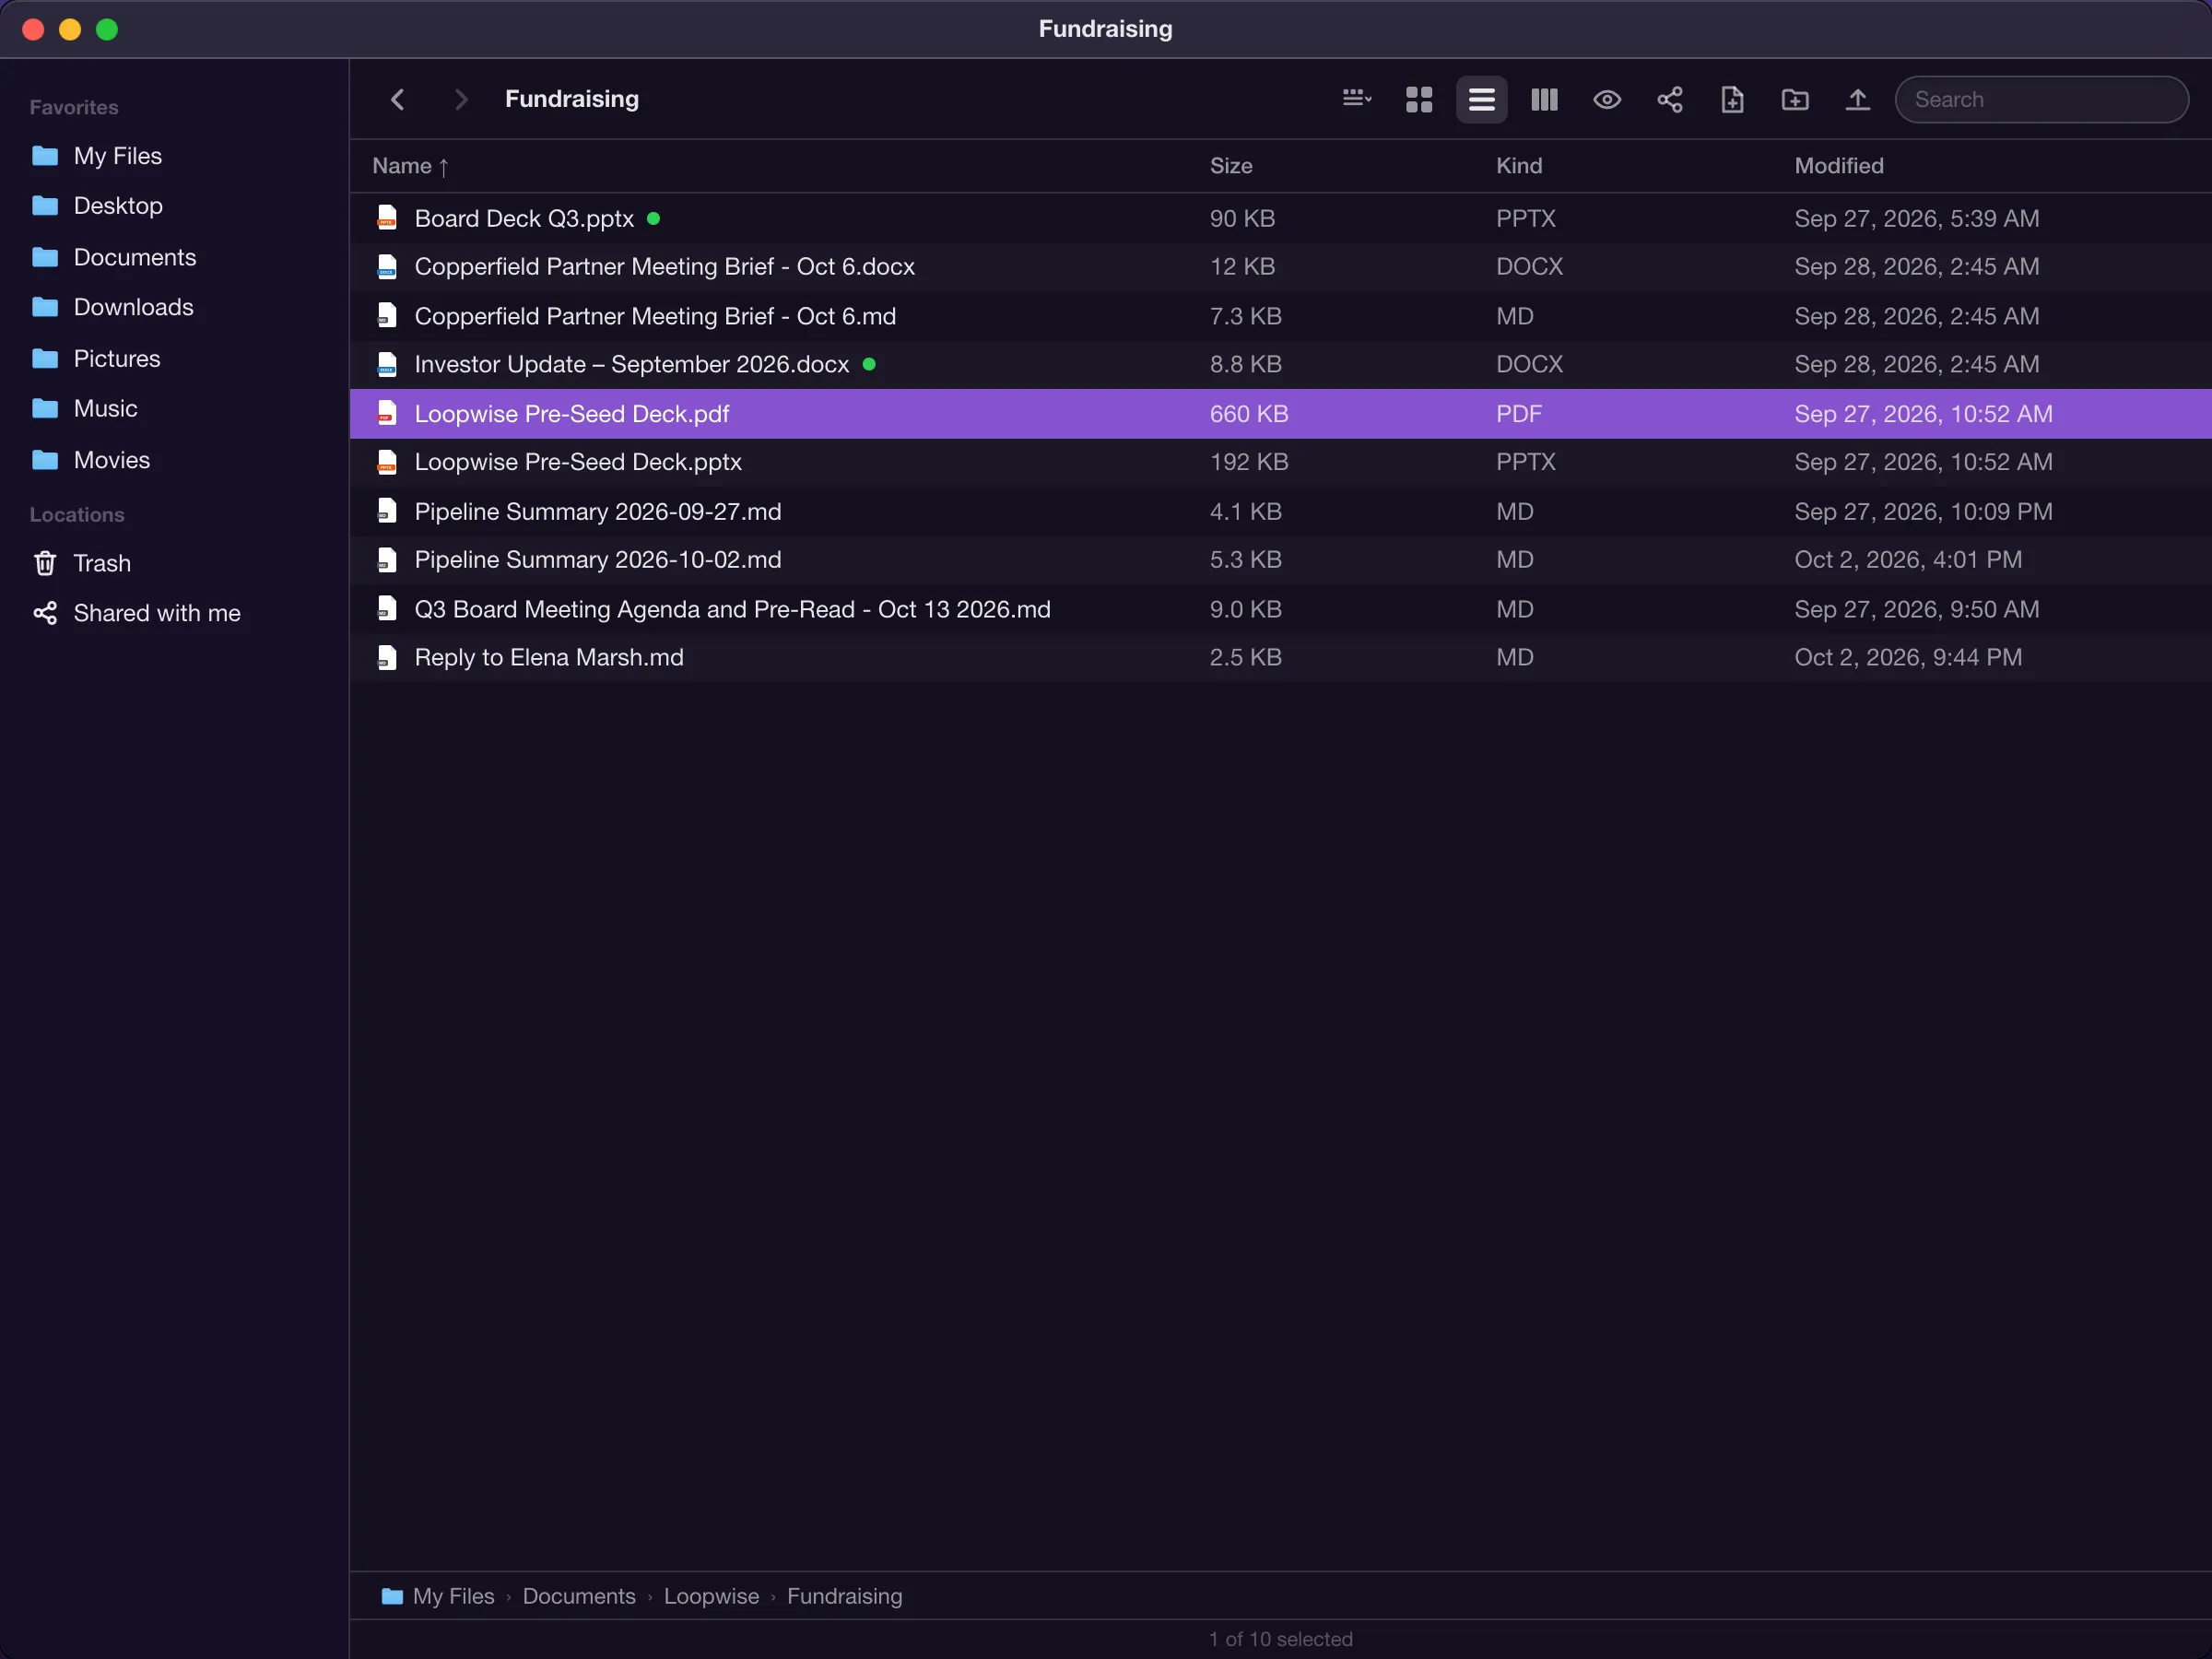Select Board Deck Q3.pptx

[x=1280, y=218]
